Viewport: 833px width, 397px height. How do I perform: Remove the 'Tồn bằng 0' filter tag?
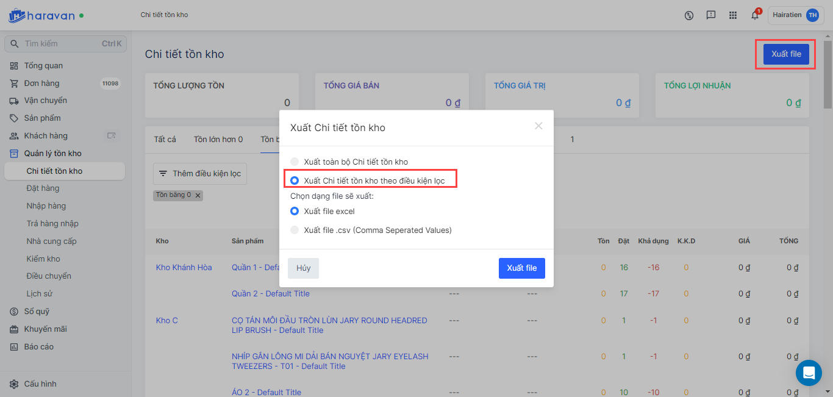(x=198, y=195)
